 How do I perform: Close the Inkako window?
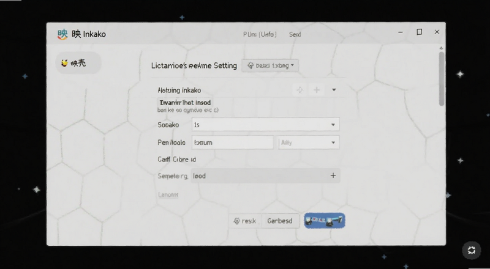pos(437,32)
